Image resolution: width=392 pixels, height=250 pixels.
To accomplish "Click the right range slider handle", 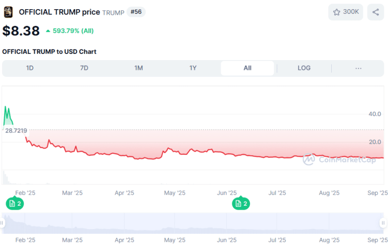I will coord(383,223).
